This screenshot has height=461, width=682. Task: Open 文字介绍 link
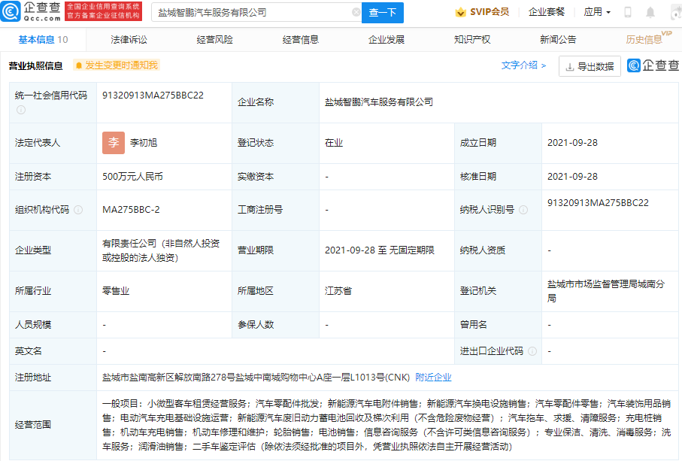523,65
